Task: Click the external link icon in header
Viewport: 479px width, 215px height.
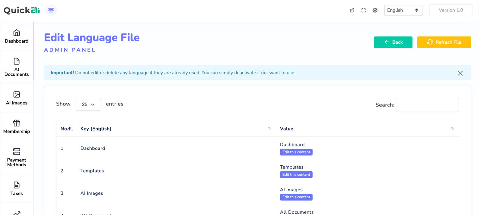Action: point(352,10)
